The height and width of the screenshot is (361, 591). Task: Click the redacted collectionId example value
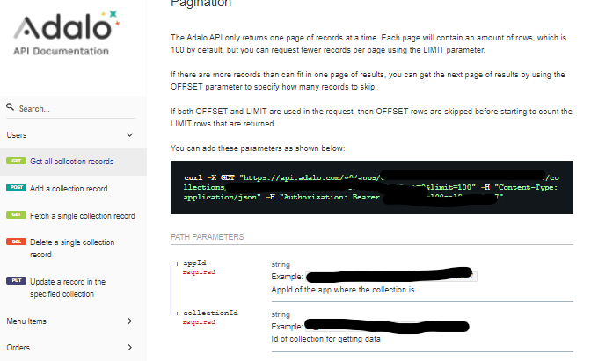(387, 326)
